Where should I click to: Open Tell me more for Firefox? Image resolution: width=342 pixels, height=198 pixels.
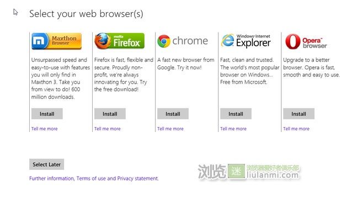[108, 129]
